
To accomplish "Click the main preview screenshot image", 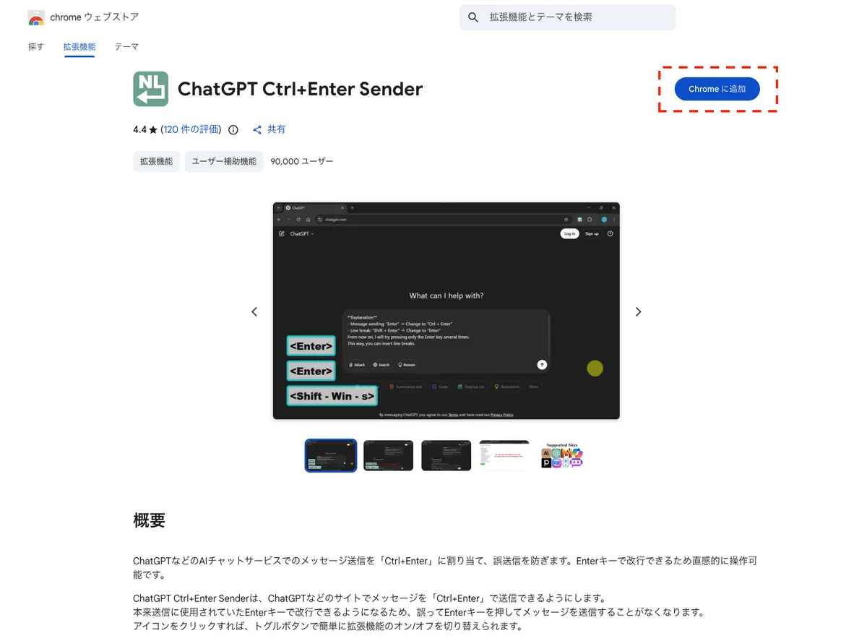I will (446, 311).
